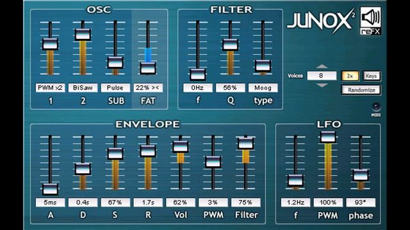Click the envelope Vol slider handle
410x230 pixels.
click(x=181, y=147)
